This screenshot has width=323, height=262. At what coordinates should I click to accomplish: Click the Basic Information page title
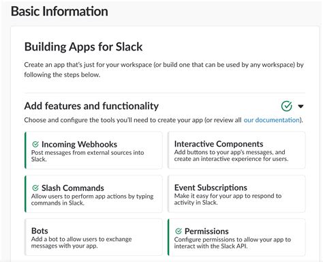(59, 12)
